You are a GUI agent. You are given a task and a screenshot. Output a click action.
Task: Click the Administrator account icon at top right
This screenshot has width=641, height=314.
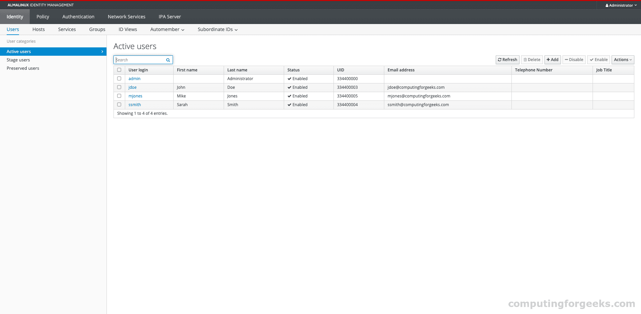click(x=607, y=5)
